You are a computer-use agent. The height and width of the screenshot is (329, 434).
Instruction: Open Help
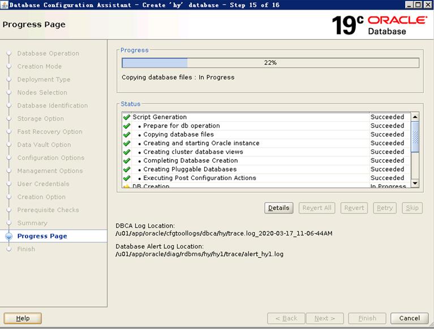pos(23,318)
